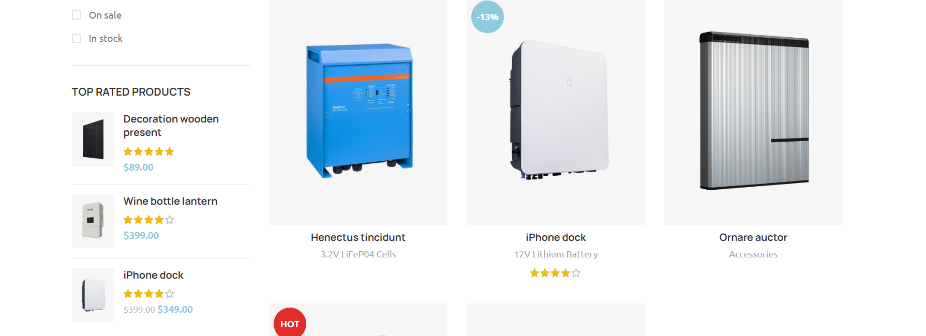Tick the In stock checkbox
The height and width of the screenshot is (336, 926).
pyautogui.click(x=77, y=38)
